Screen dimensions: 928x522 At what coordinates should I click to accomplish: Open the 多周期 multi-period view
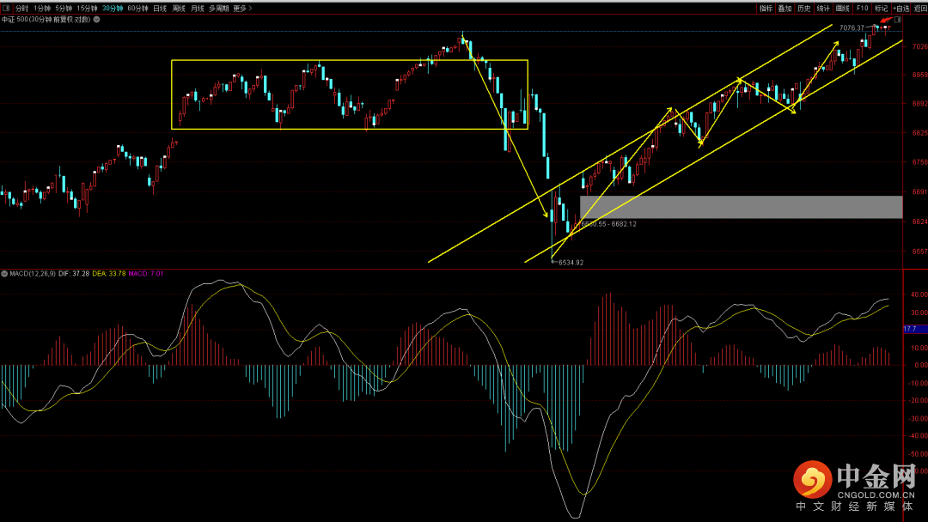point(218,8)
